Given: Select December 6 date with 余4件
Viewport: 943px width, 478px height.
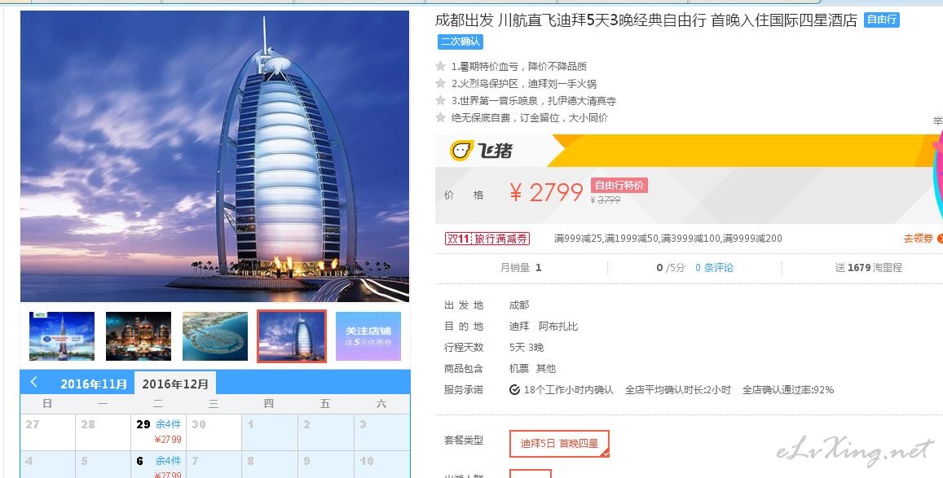Looking at the screenshot, I should (x=159, y=465).
